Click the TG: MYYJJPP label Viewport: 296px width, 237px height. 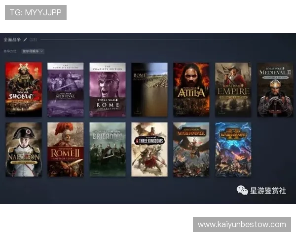click(36, 12)
